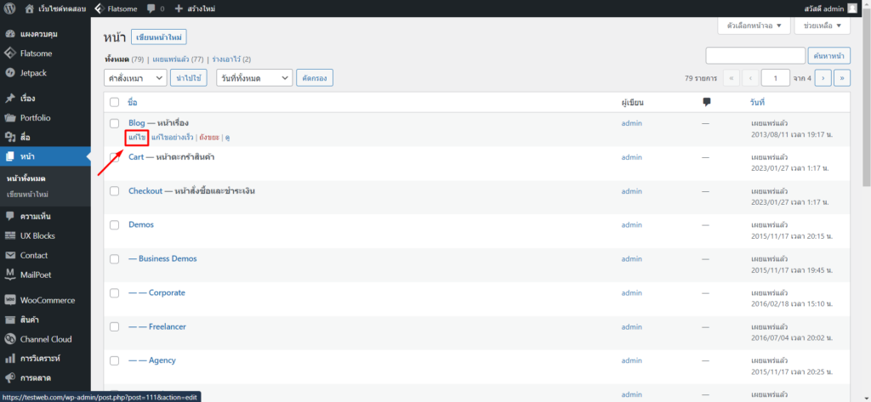Click the View link under Blog
The height and width of the screenshot is (402, 871).
coord(227,137)
